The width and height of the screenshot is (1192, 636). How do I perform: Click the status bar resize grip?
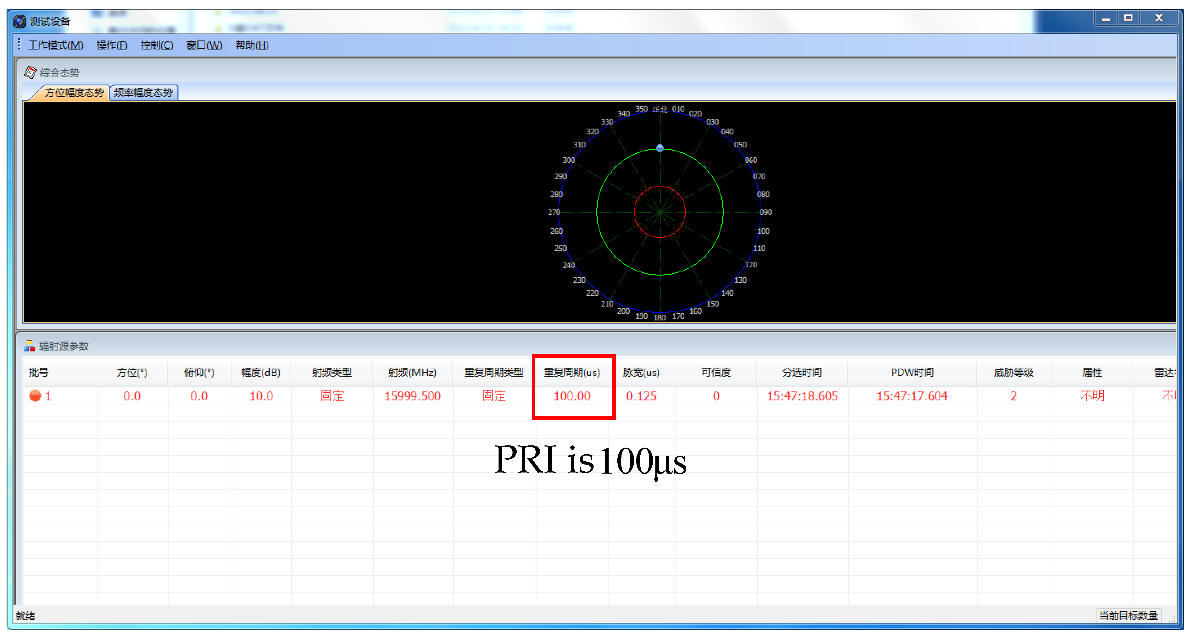pos(1172,619)
